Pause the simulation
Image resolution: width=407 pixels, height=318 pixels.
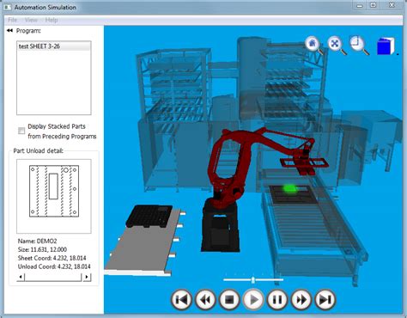coord(277,300)
